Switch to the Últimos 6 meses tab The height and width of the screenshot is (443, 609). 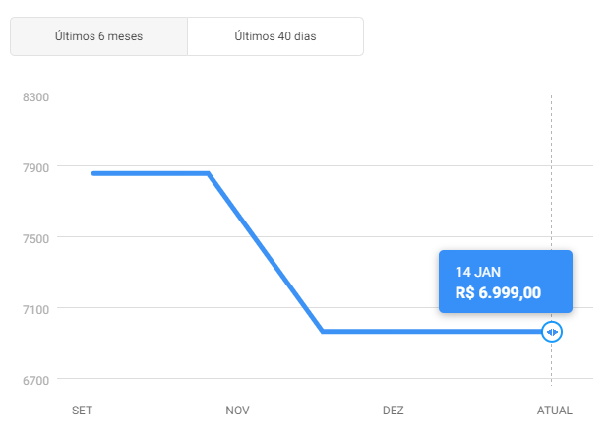pyautogui.click(x=98, y=36)
